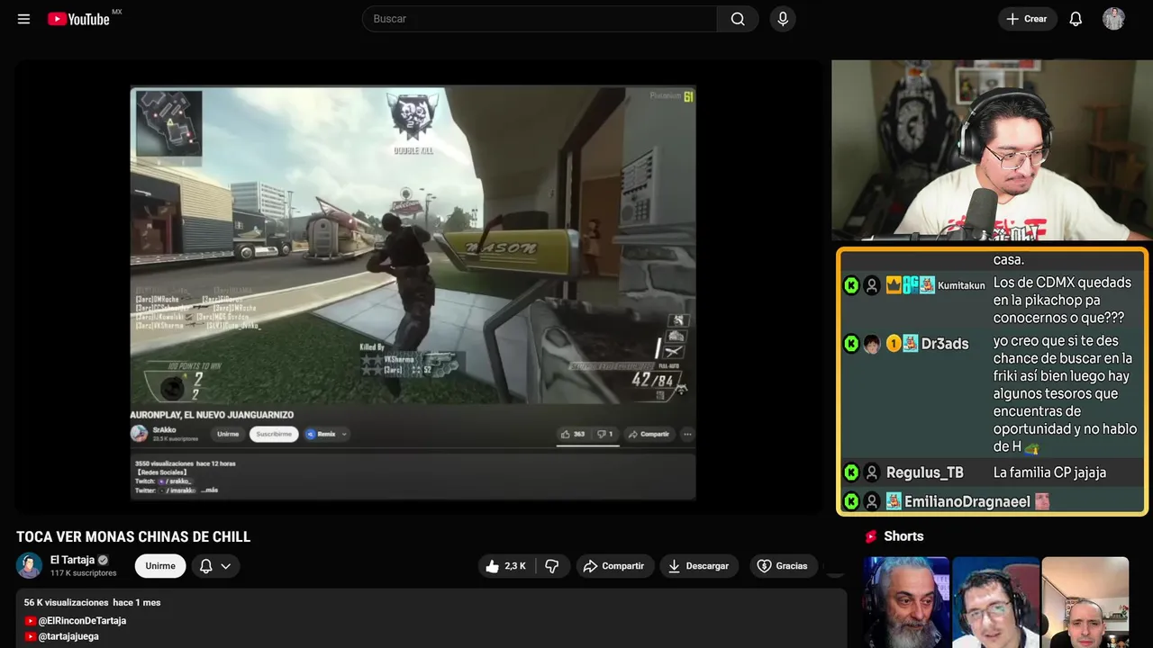Click Regulus_TB username in the chat overlay
1153x648 pixels.
point(925,472)
